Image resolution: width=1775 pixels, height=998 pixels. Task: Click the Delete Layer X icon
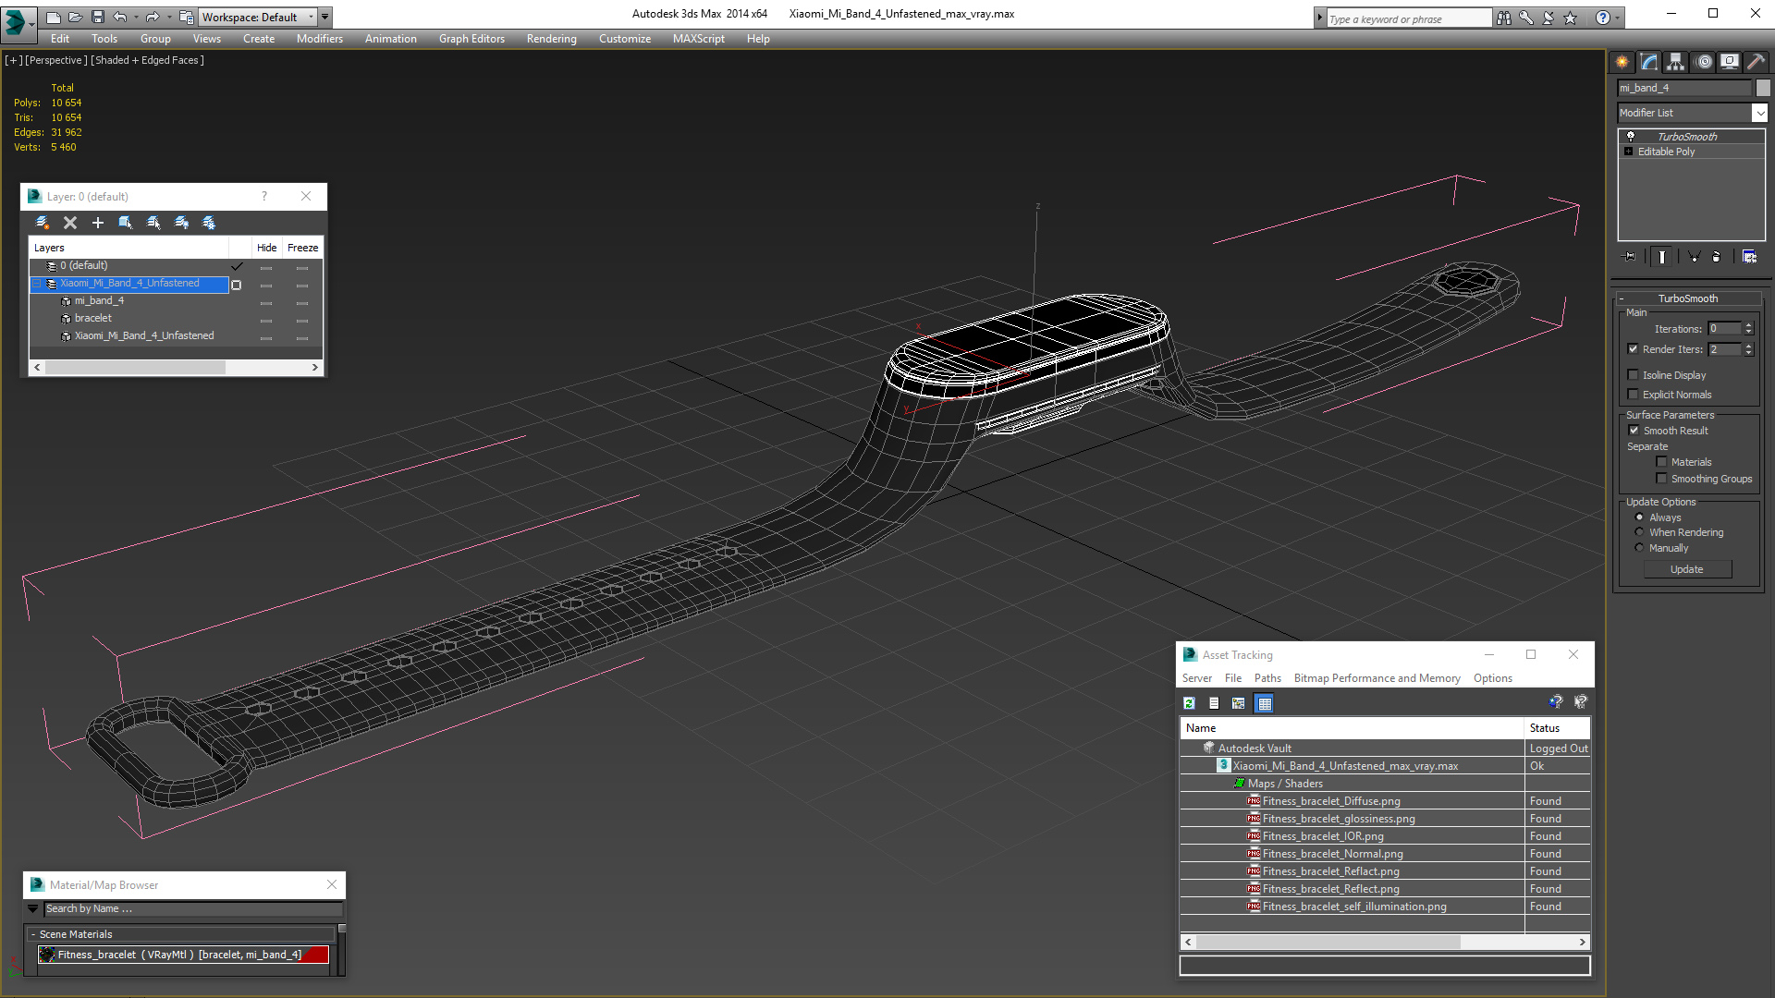point(69,223)
